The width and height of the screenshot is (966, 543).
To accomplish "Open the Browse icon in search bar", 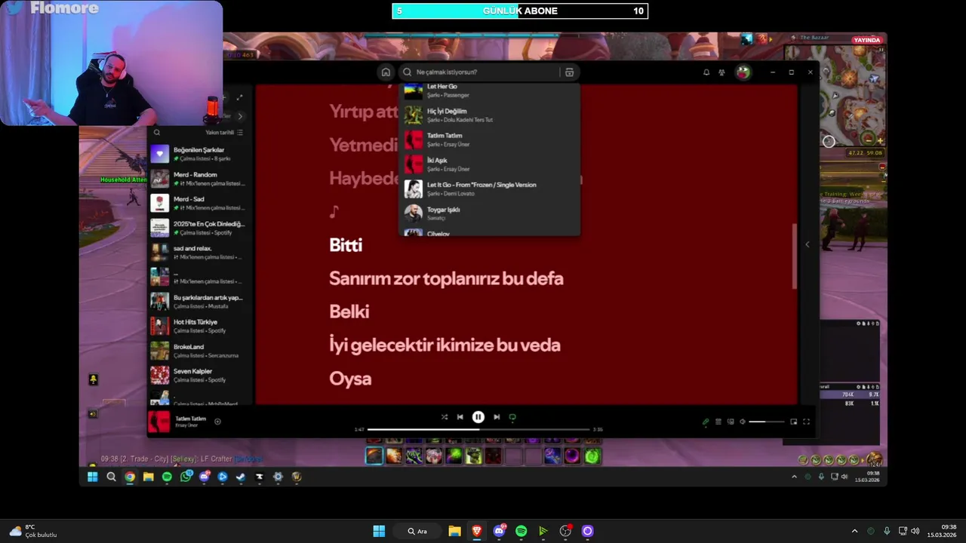I will coord(569,72).
